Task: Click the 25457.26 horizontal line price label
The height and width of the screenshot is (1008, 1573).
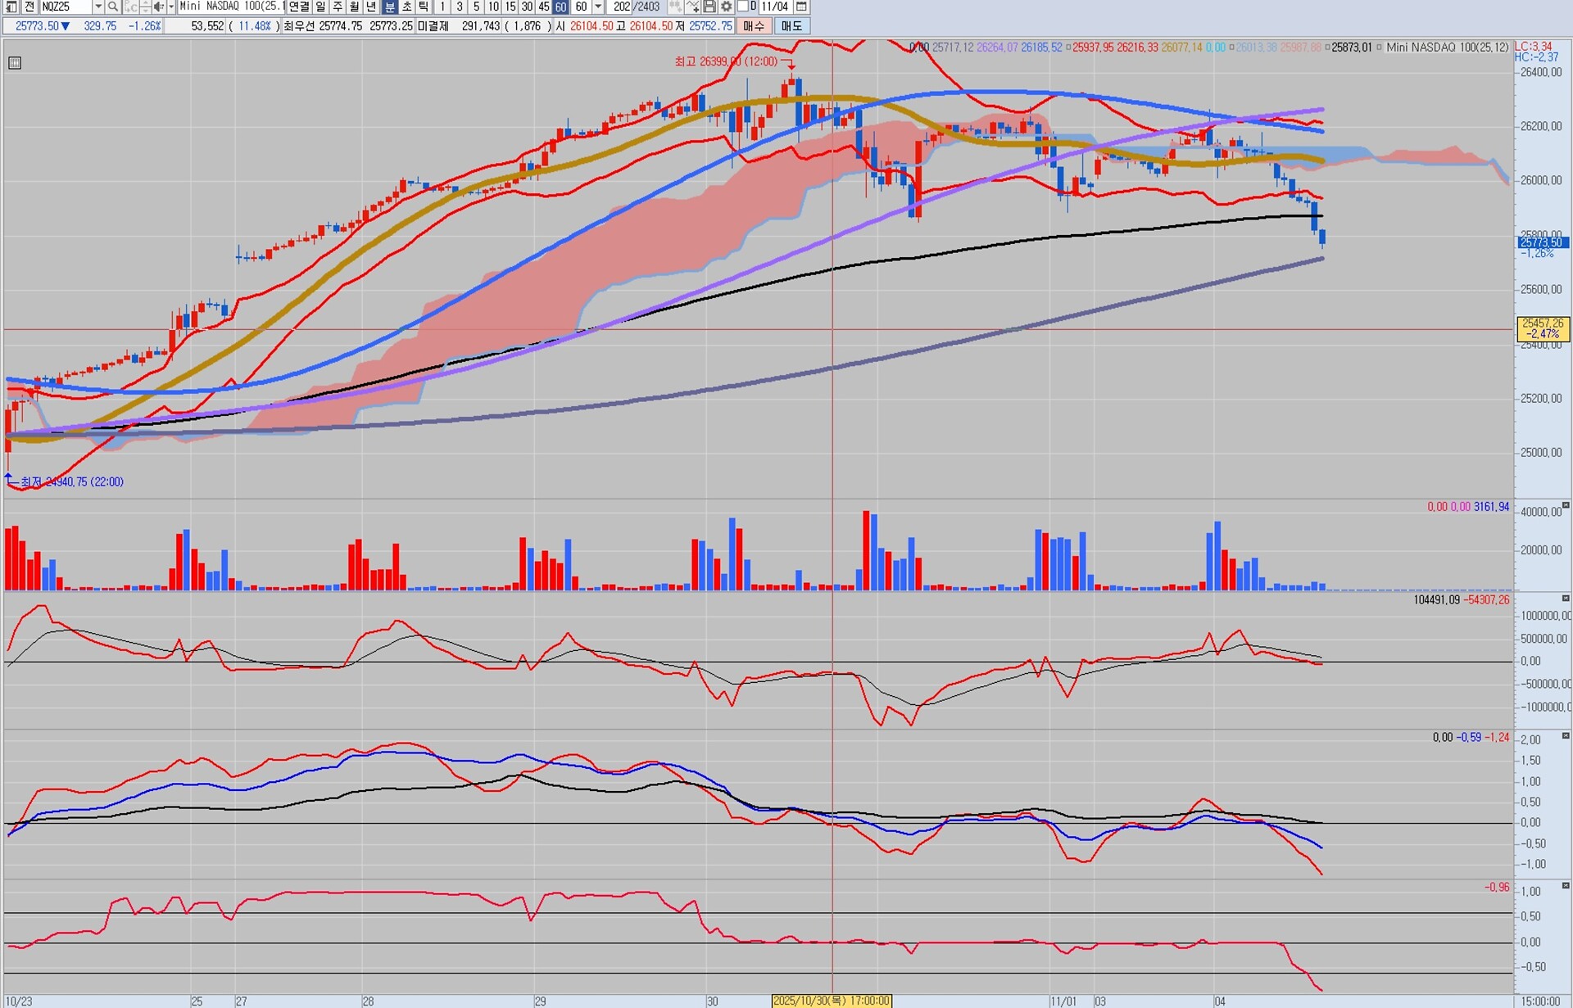Action: click(1543, 328)
